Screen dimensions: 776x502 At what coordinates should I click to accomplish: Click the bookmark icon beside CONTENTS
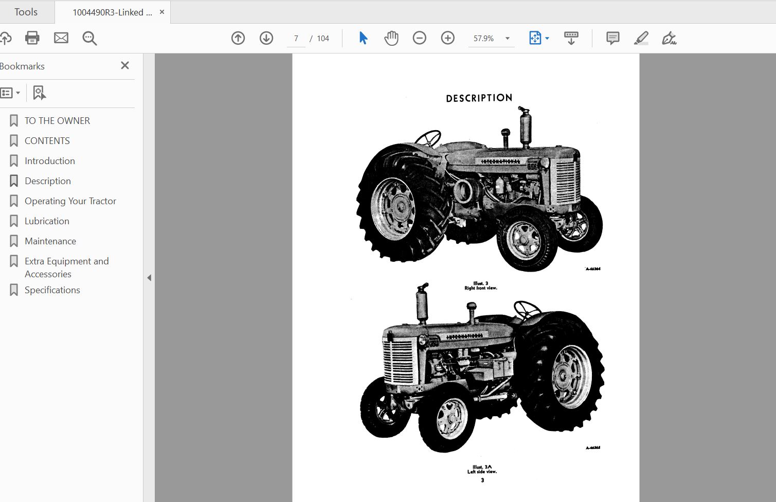pyautogui.click(x=14, y=141)
